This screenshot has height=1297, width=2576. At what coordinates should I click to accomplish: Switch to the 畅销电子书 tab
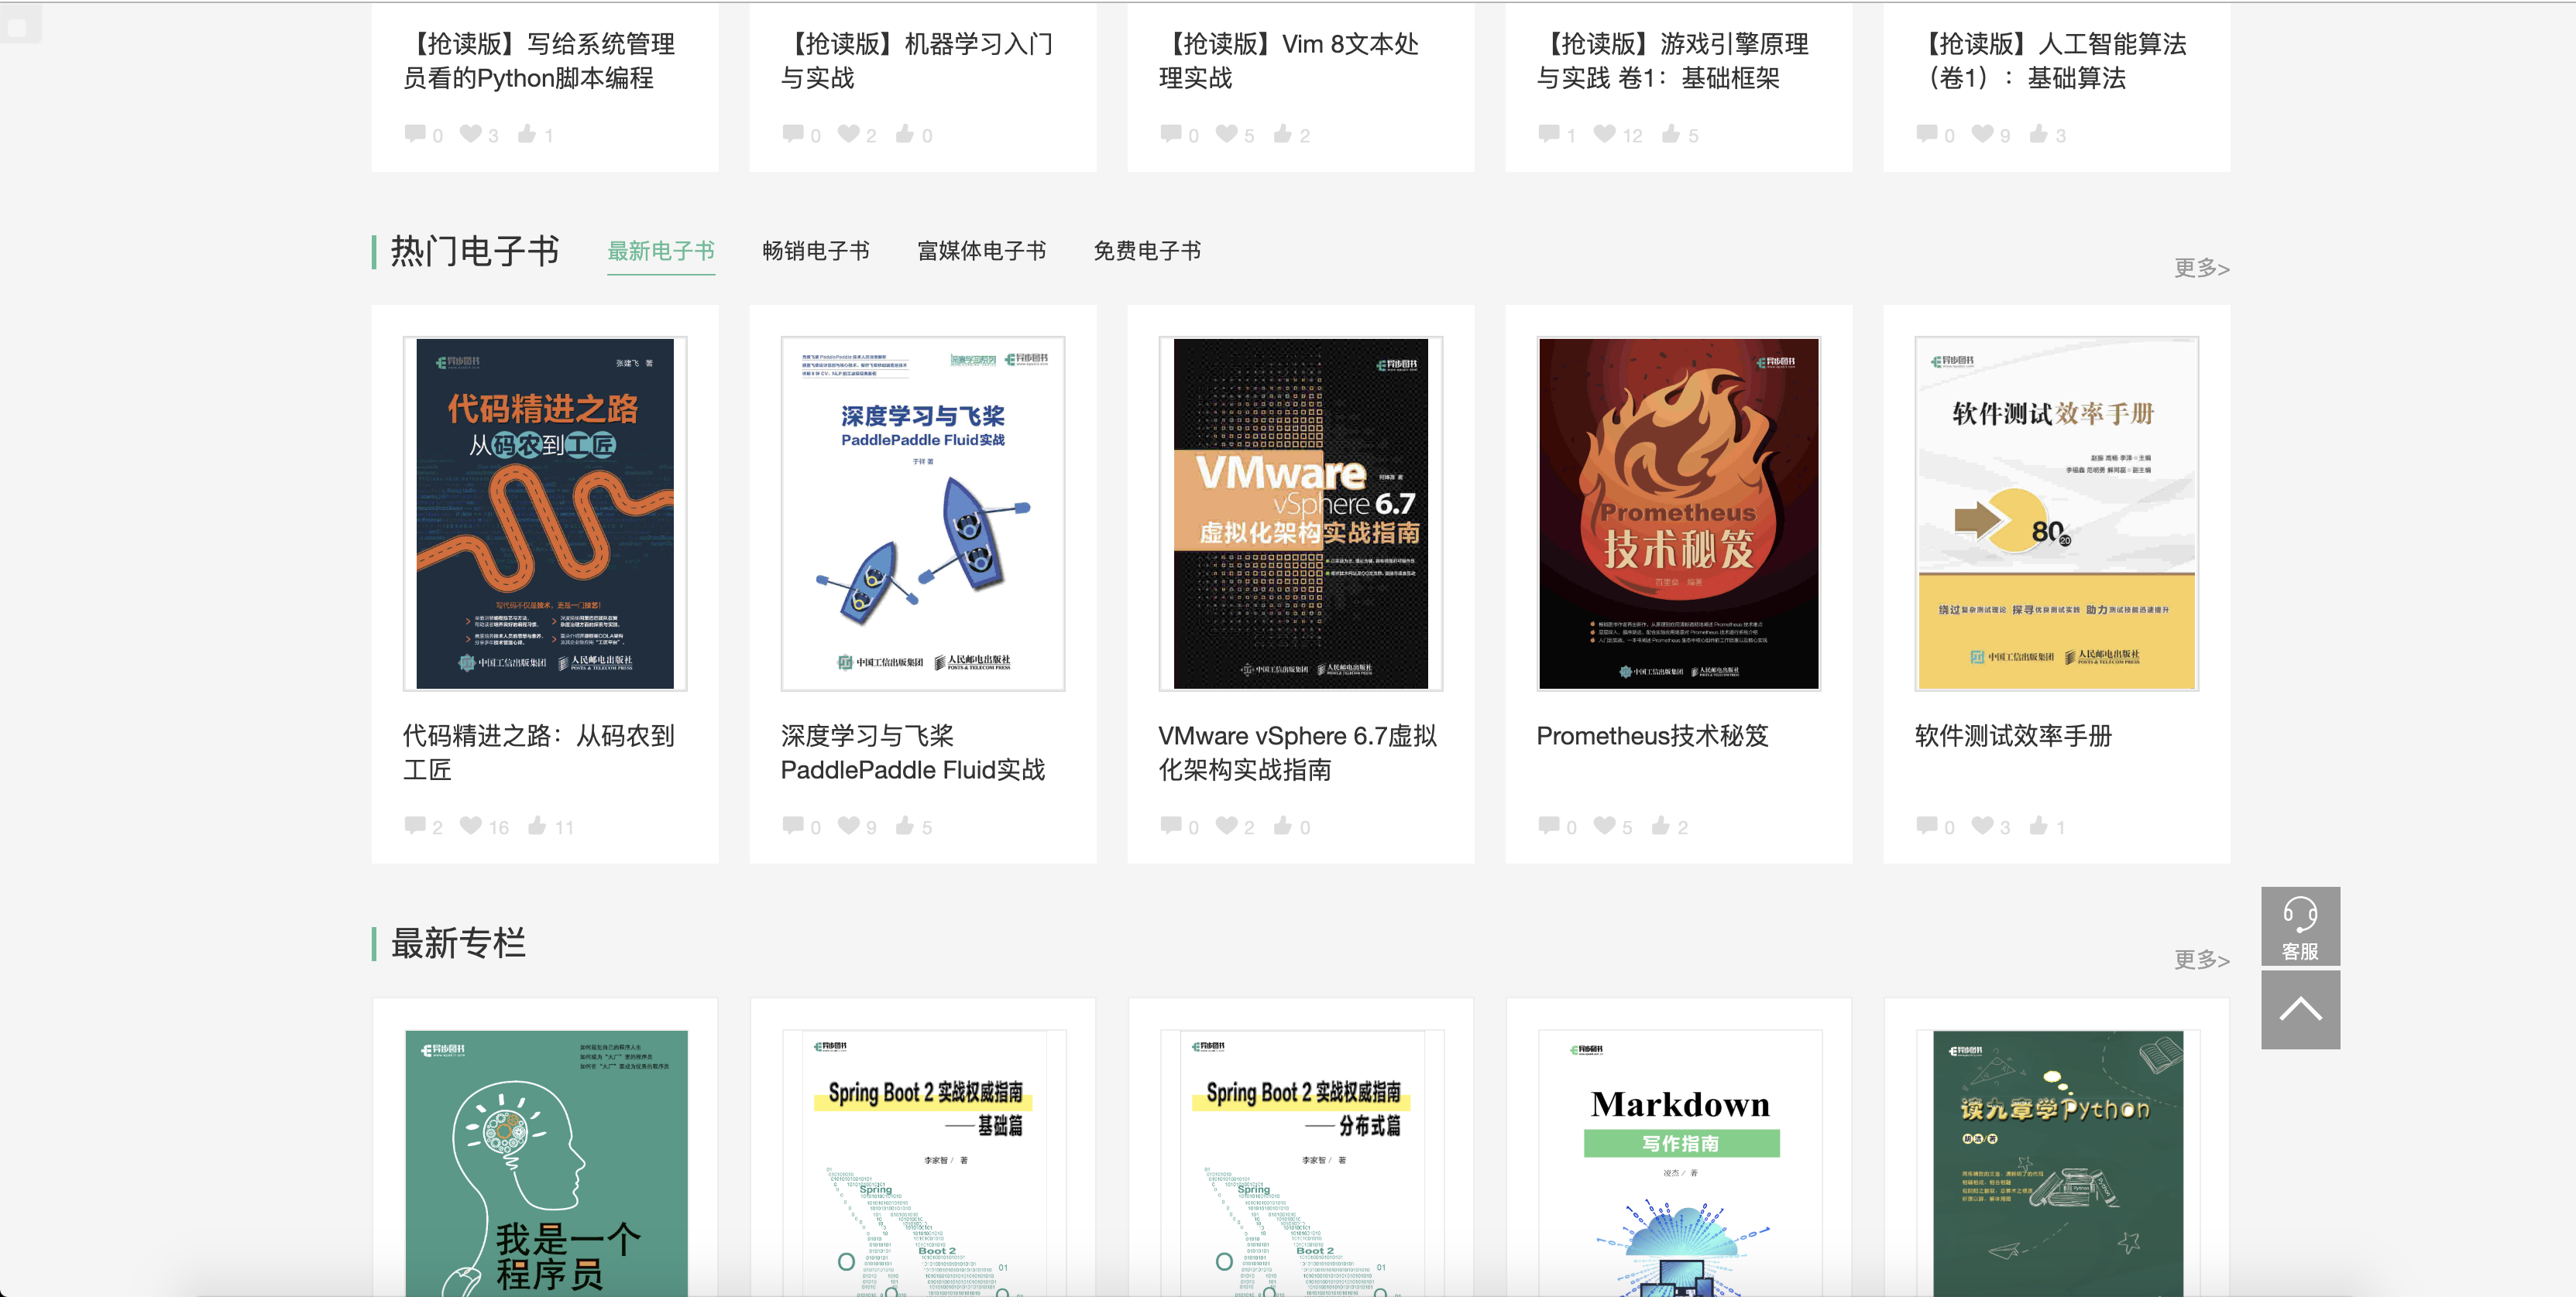815,251
